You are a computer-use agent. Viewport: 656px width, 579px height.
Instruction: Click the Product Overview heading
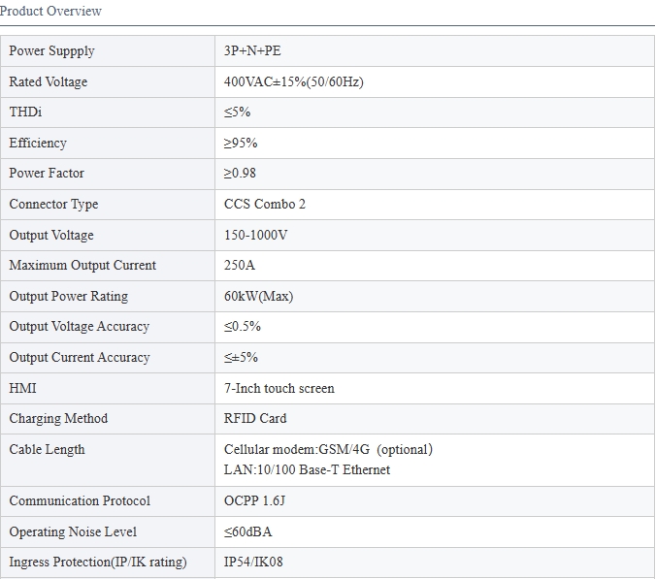(x=51, y=12)
